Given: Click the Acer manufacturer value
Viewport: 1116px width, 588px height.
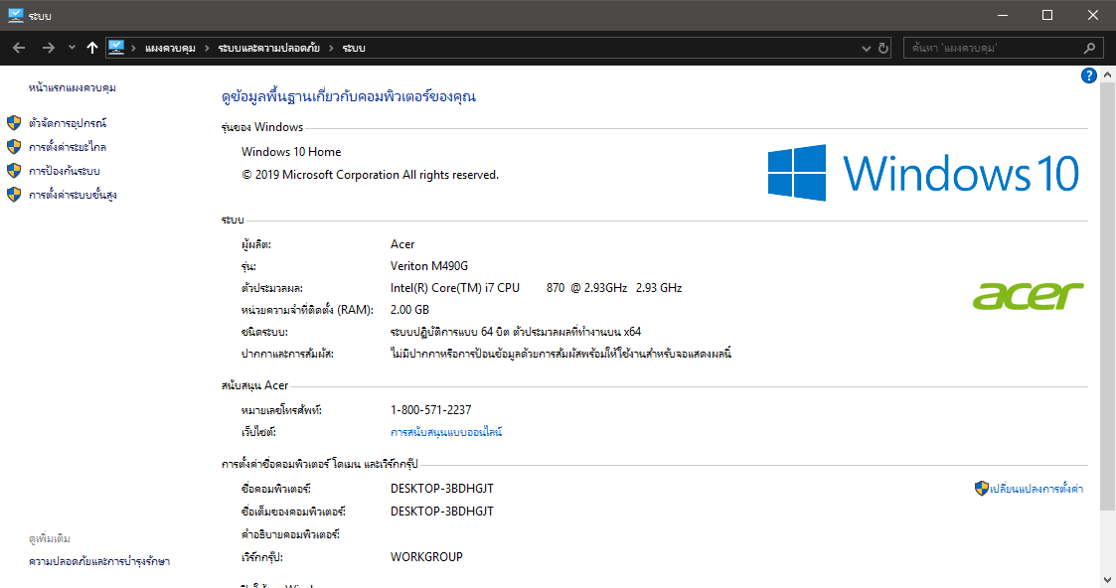Looking at the screenshot, I should (x=402, y=244).
